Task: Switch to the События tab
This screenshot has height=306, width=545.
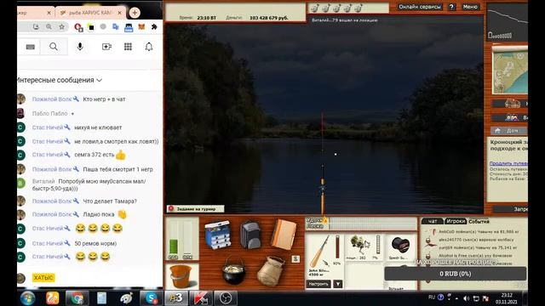Action: (479, 221)
